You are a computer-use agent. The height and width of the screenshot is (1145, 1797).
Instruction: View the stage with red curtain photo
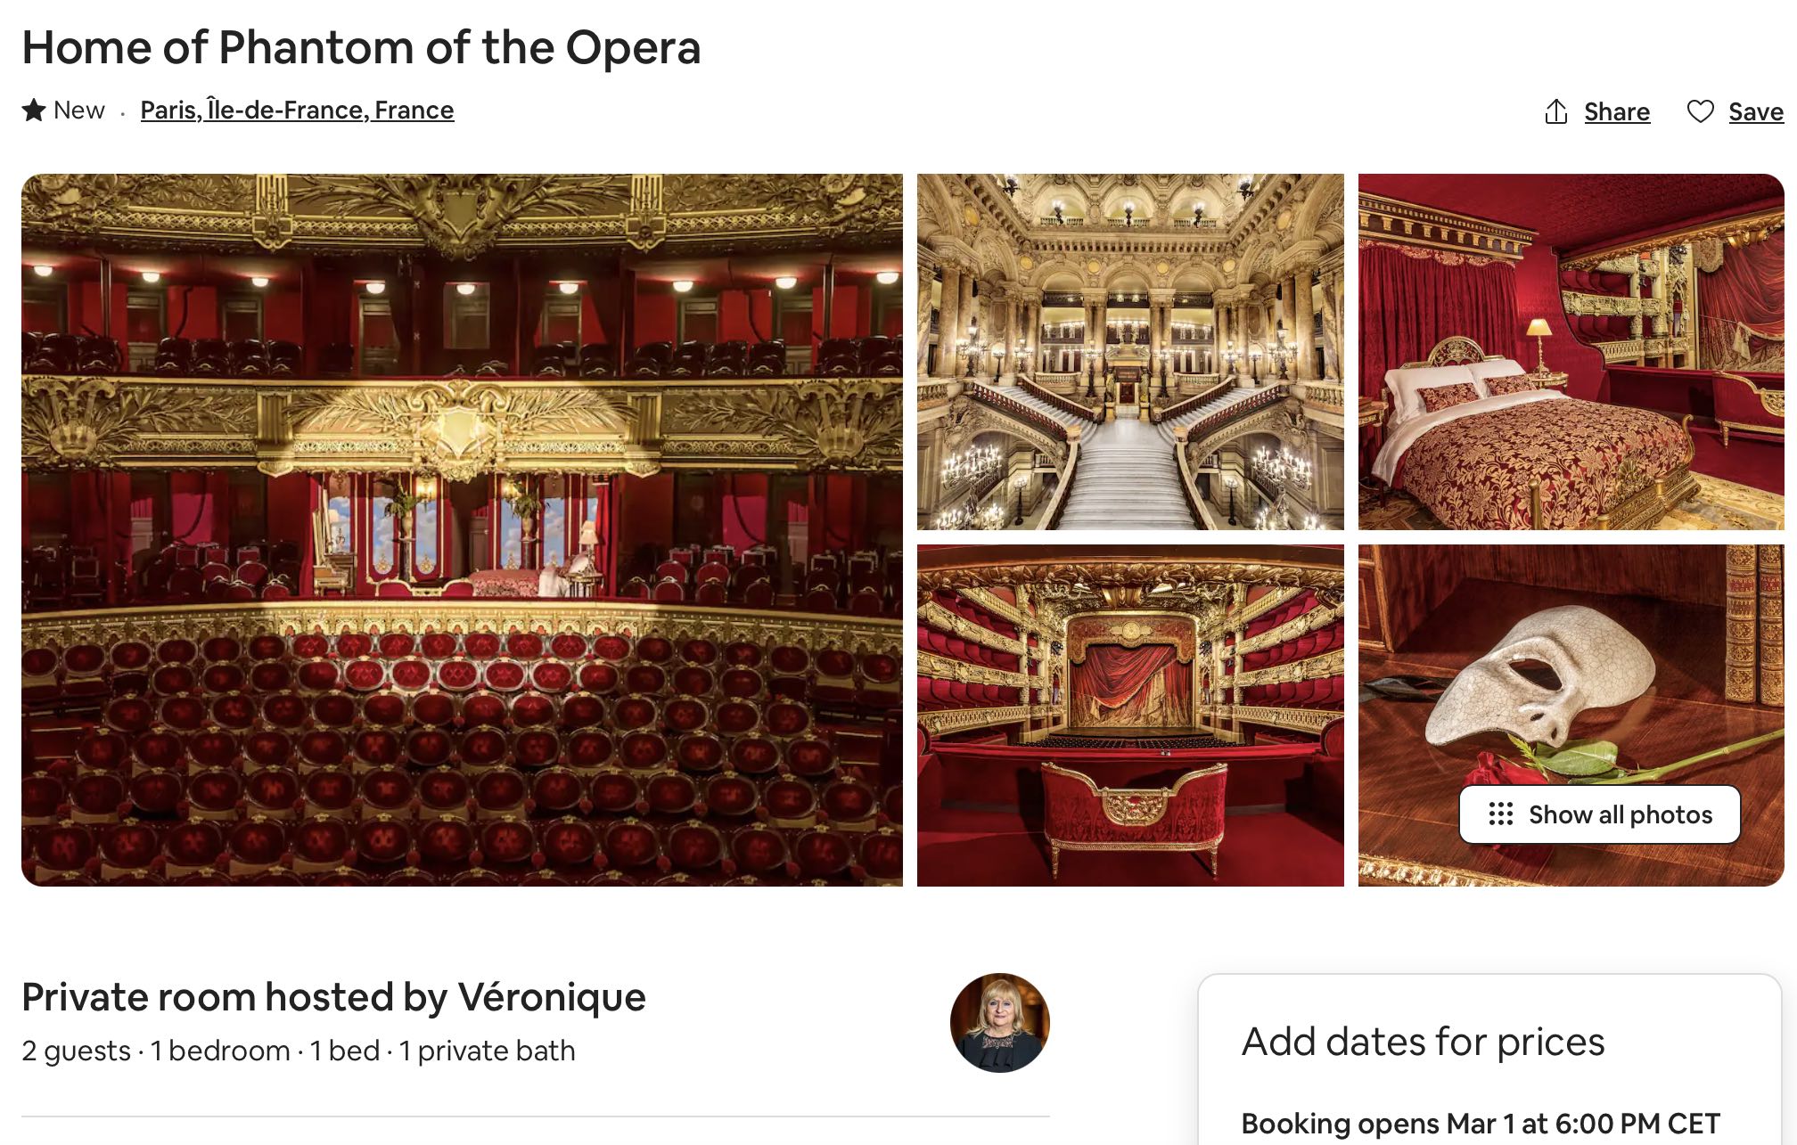pyautogui.click(x=1129, y=715)
